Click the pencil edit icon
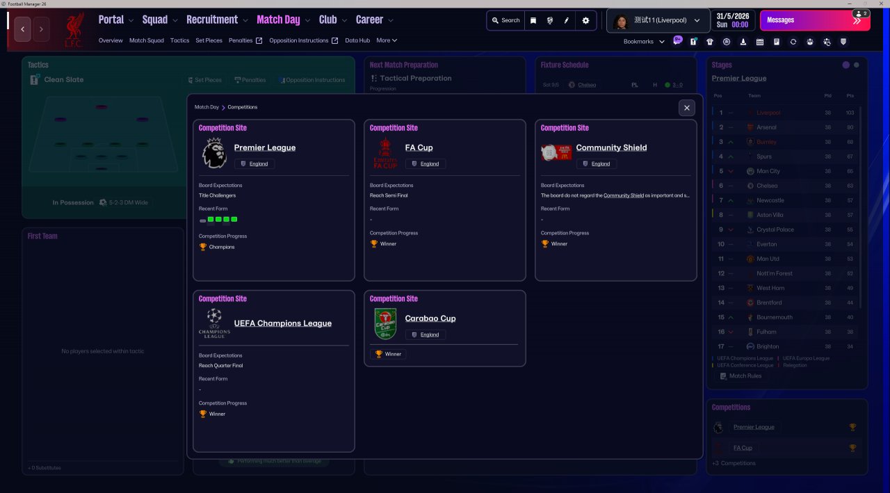 567,21
